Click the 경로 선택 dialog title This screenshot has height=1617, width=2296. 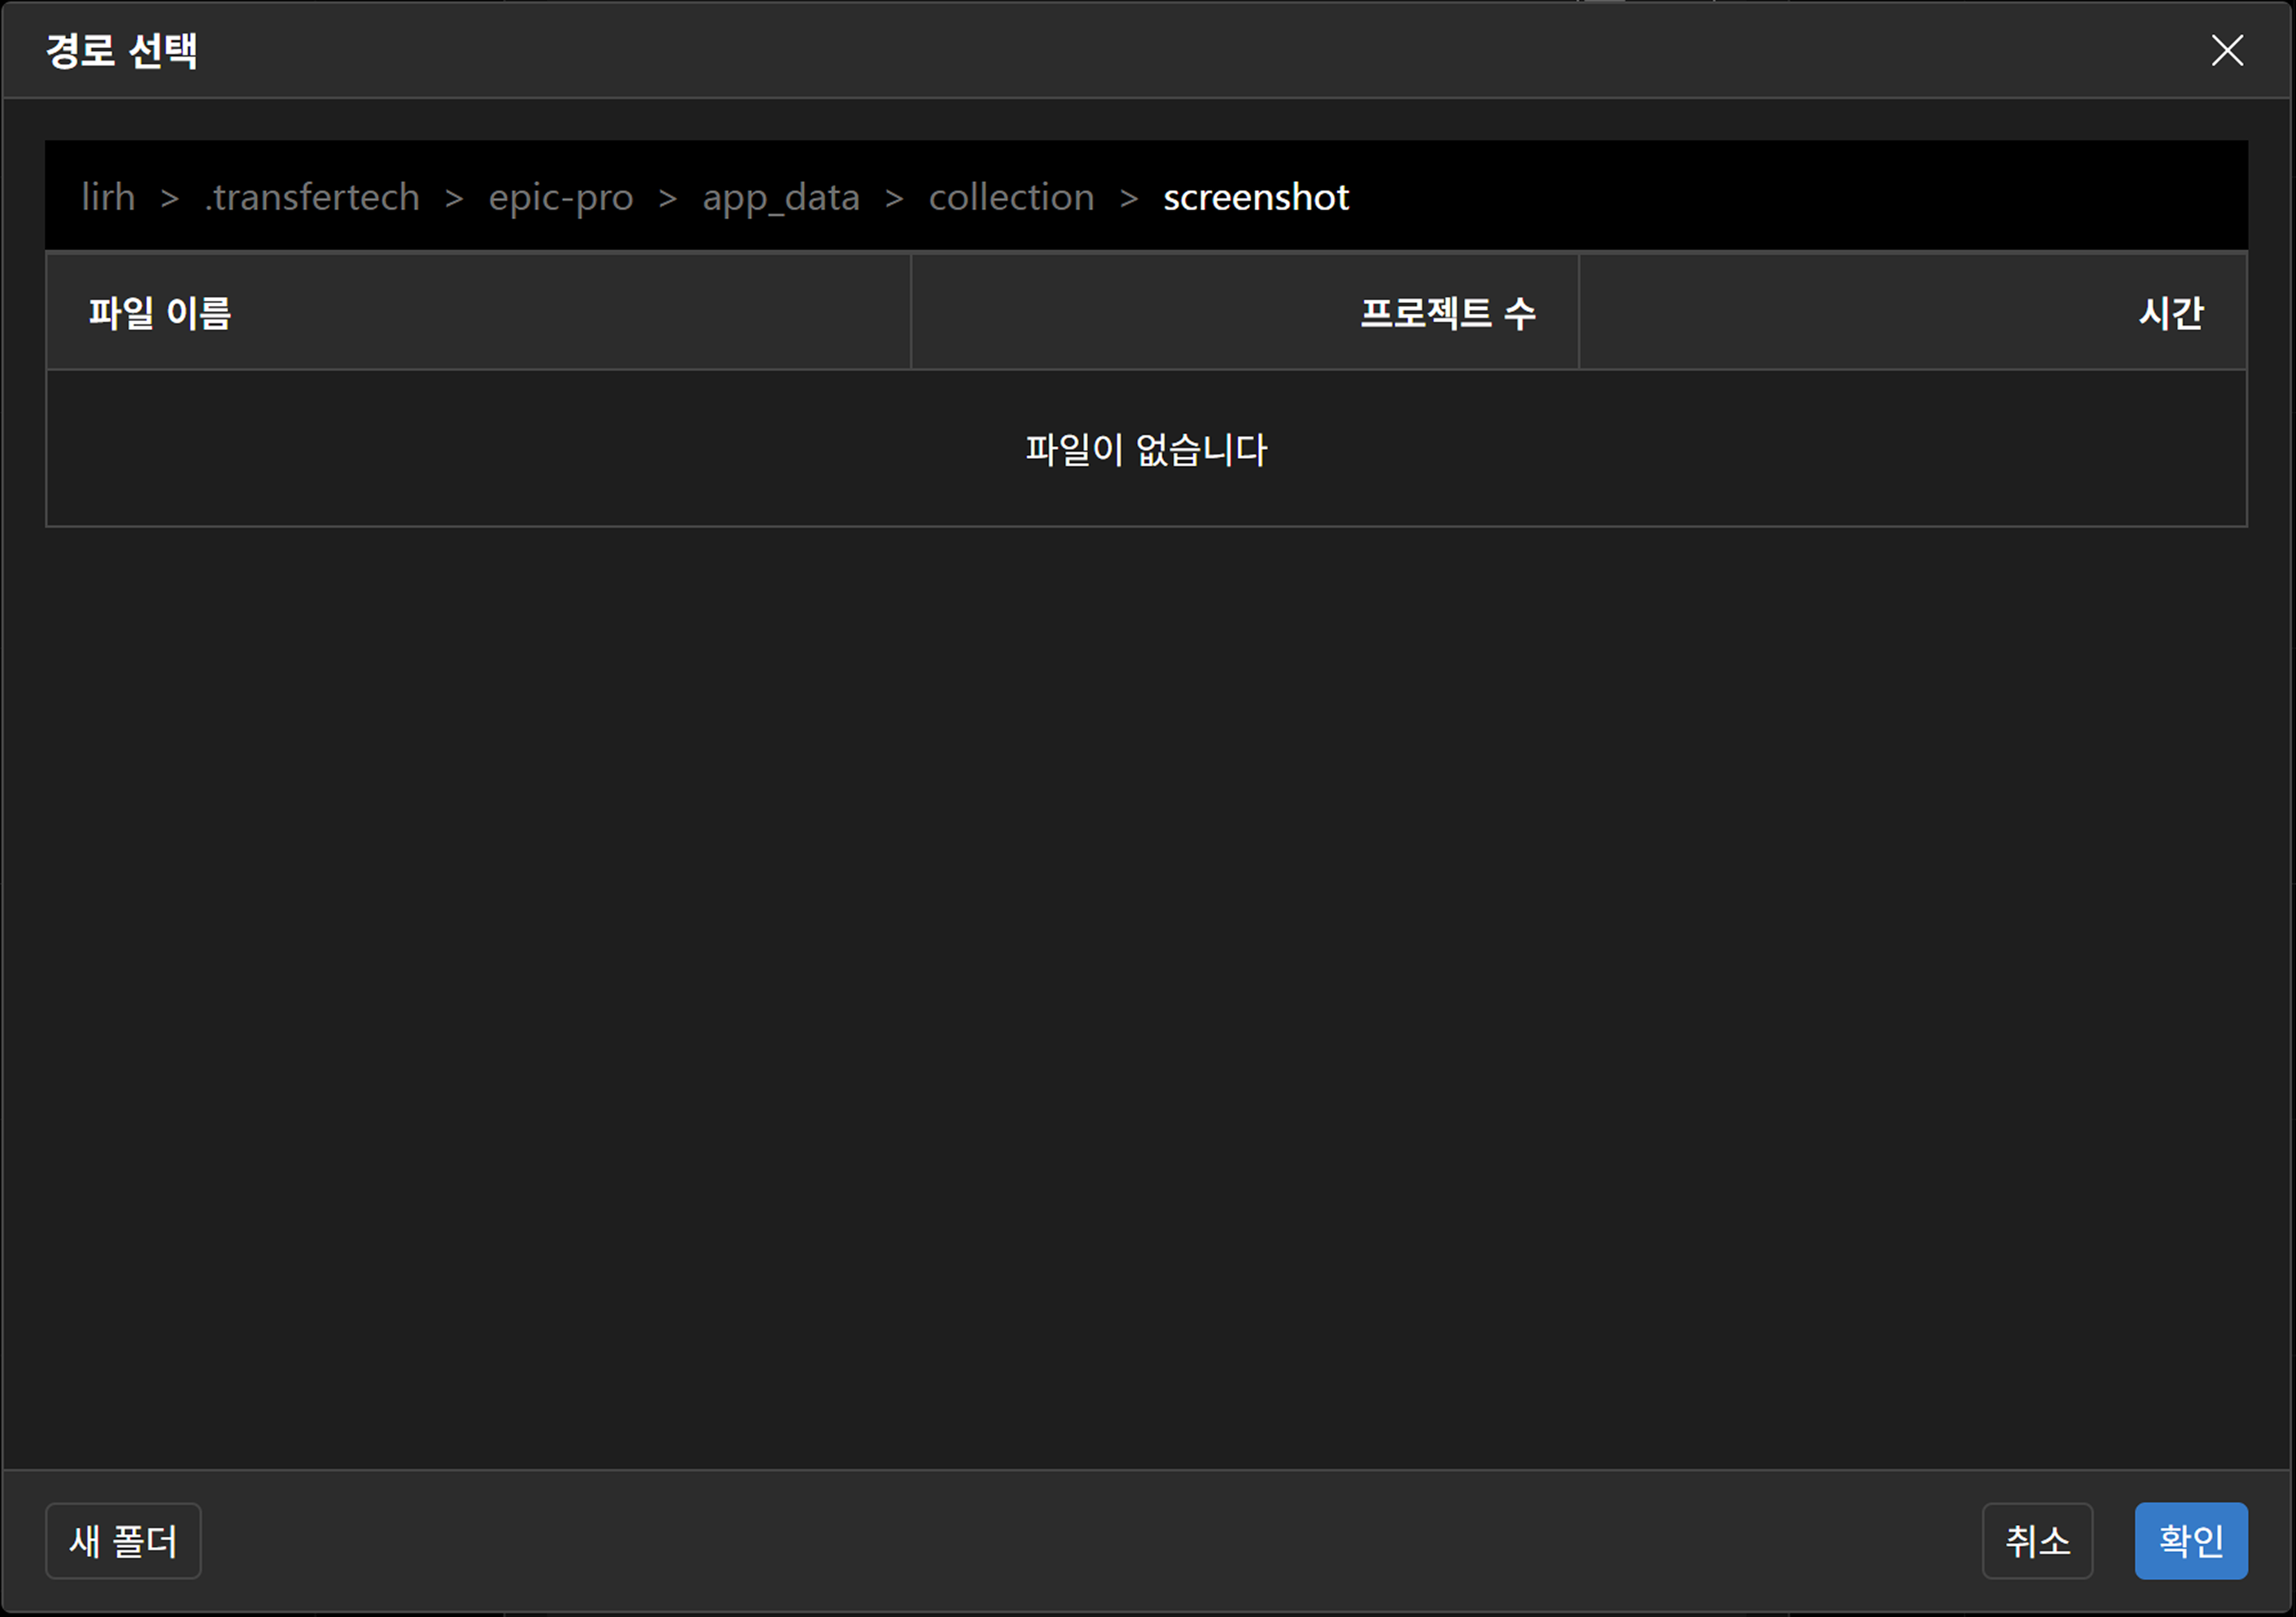(x=122, y=50)
